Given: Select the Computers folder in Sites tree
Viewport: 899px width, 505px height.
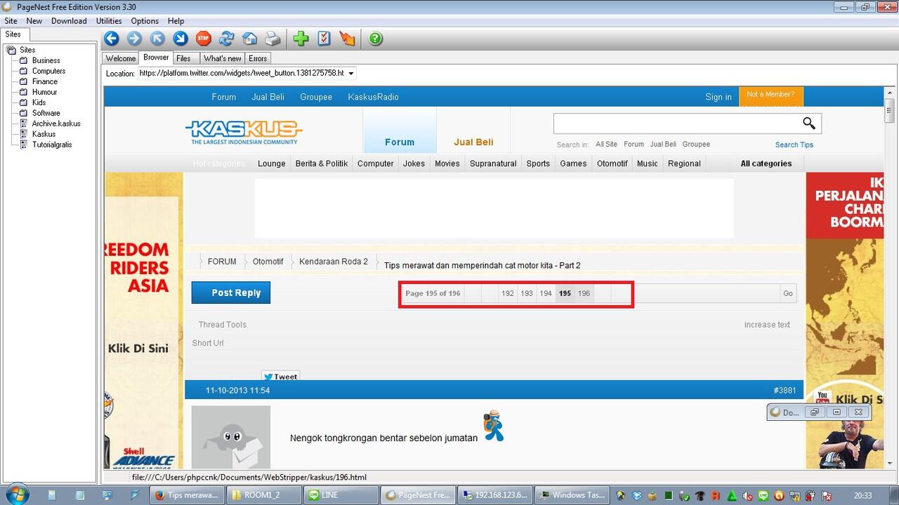Looking at the screenshot, I should pos(48,71).
